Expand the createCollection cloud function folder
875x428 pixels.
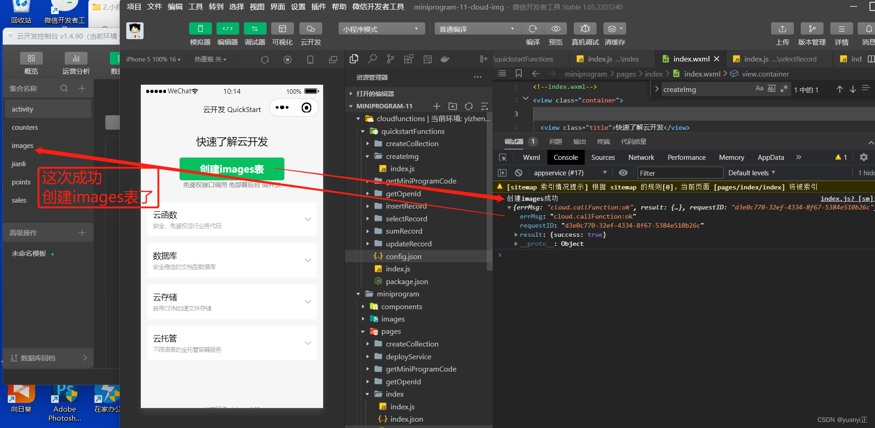[368, 143]
